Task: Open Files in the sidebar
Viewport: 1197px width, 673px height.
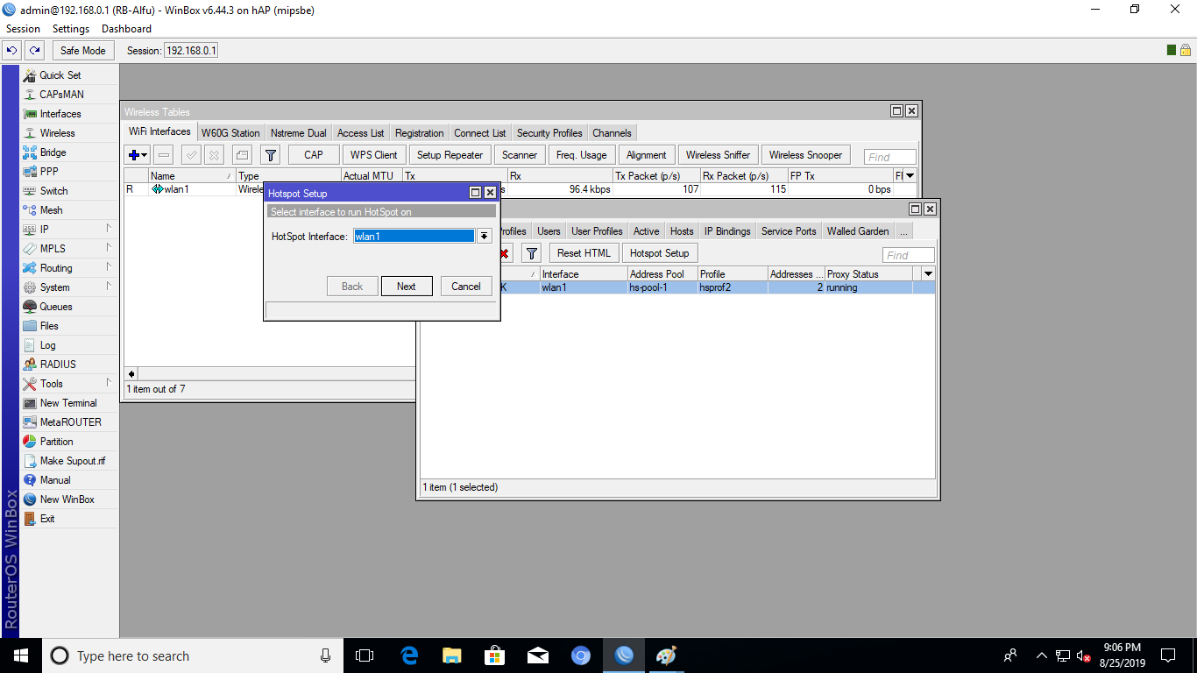Action: (x=49, y=326)
